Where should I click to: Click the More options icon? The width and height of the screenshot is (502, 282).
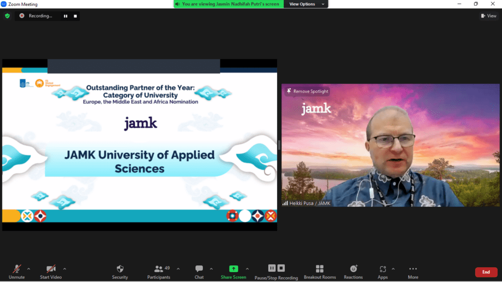pos(413,269)
